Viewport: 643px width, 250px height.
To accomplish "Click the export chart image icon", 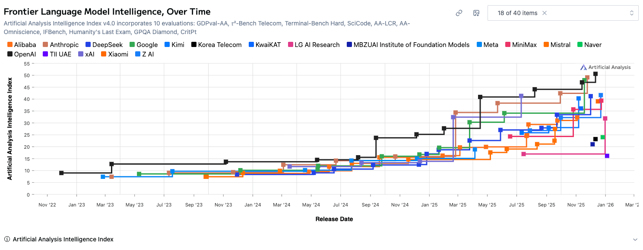I will point(476,13).
